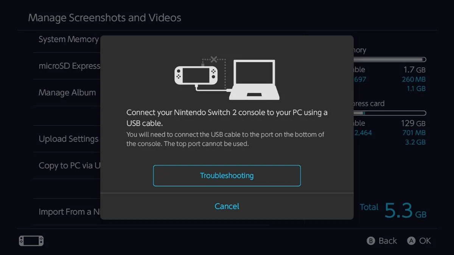The width and height of the screenshot is (454, 255).
Task: Cancel the USB connection dialog
Action: (x=227, y=206)
